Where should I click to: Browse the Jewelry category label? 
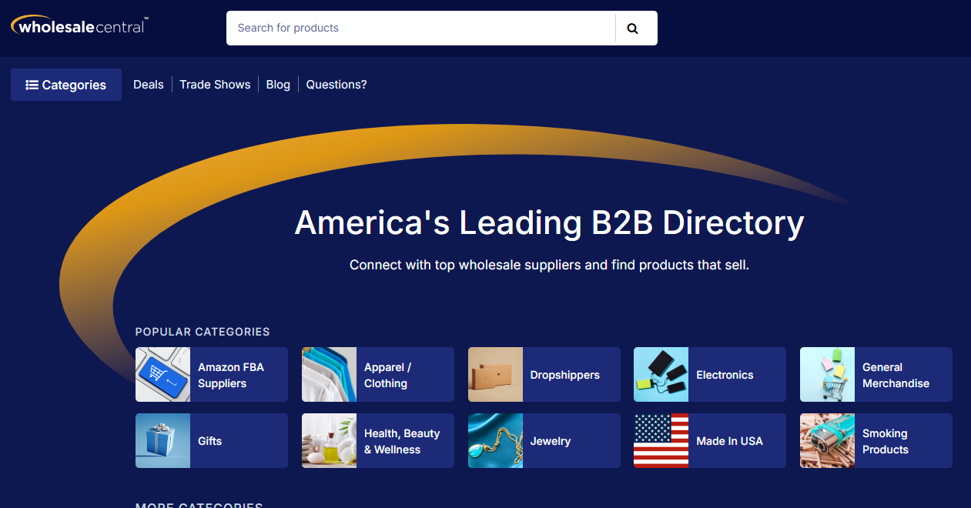pos(551,442)
